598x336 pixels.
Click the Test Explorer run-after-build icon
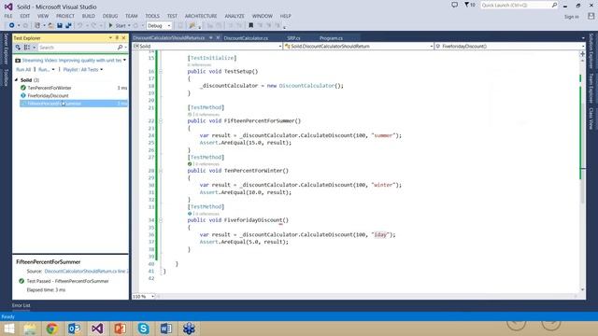(18, 48)
